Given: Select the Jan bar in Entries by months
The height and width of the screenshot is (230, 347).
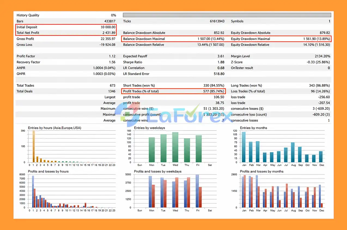Looking at the screenshot, I should pos(244,147).
